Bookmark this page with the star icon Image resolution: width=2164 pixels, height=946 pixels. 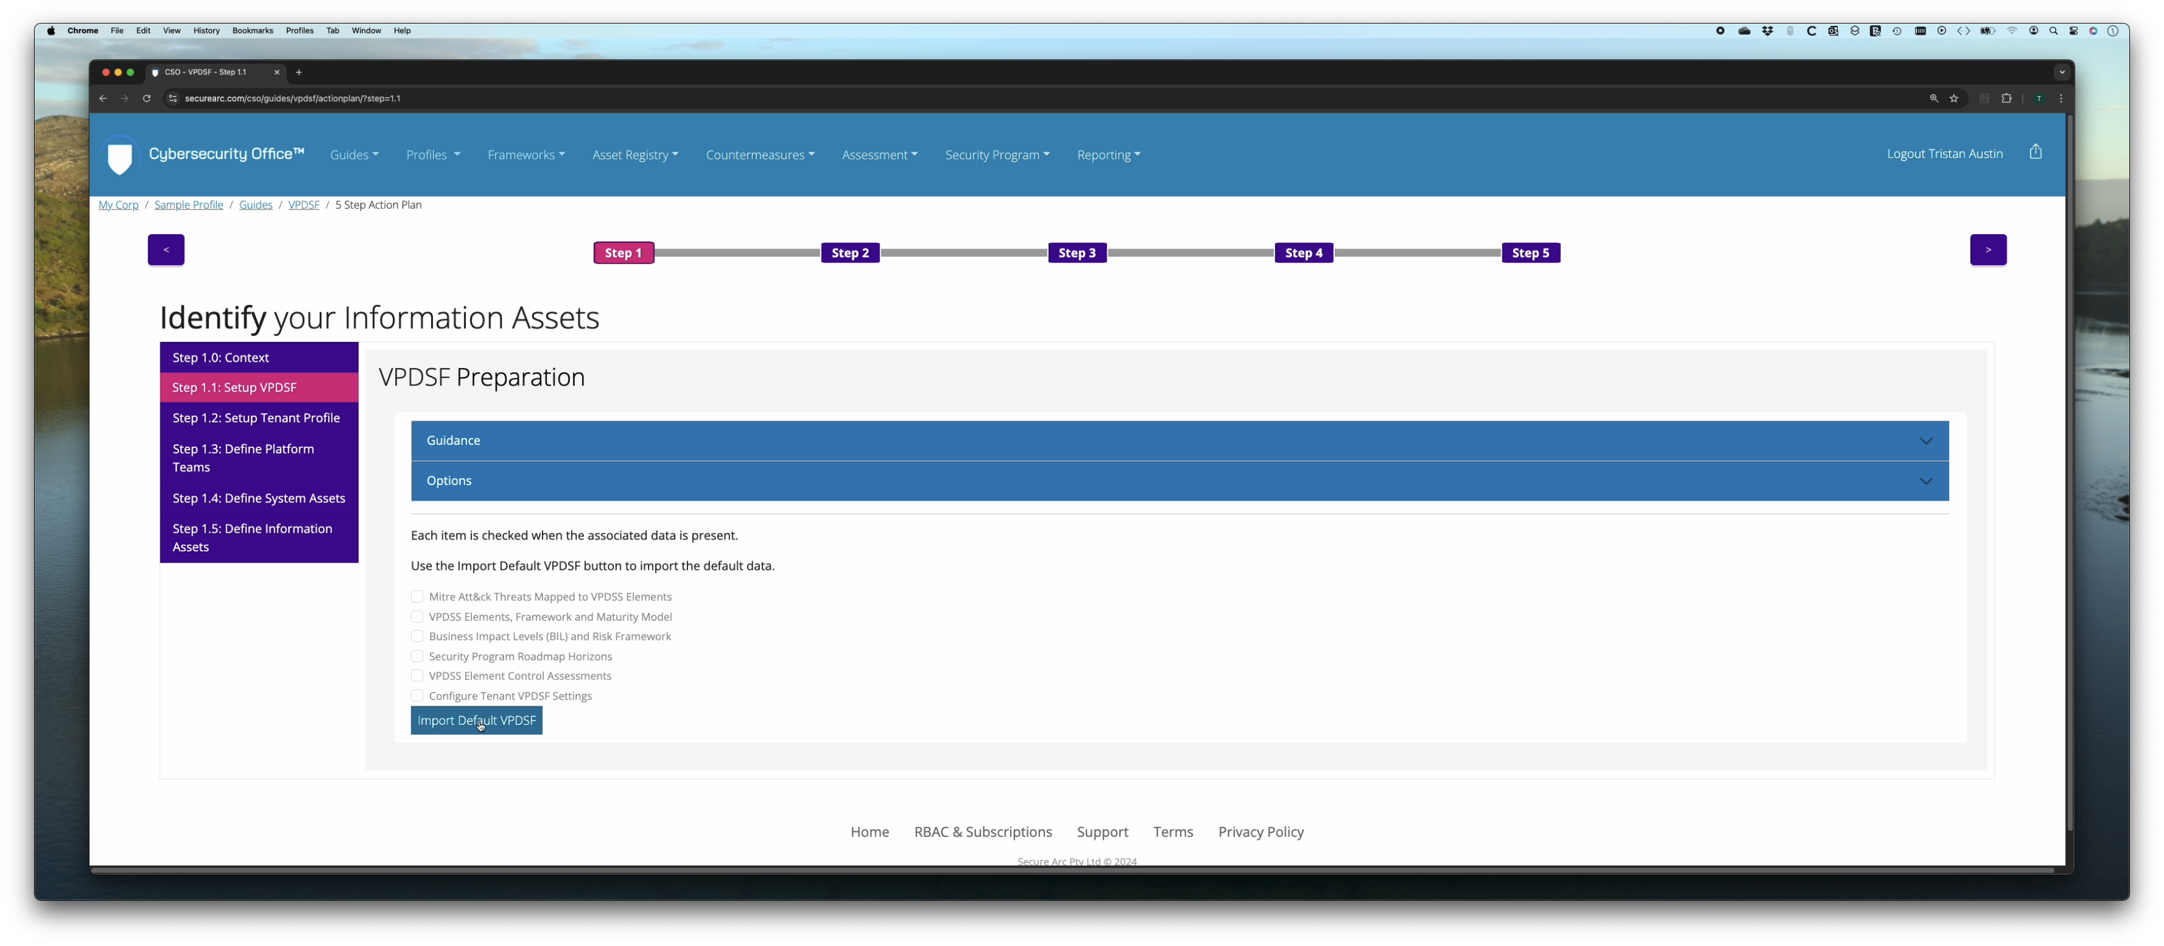point(1954,99)
